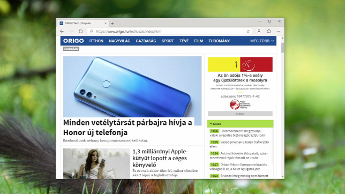Reload the page with refresh icon
Image resolution: width=345 pixels, height=194 pixels.
81,31
